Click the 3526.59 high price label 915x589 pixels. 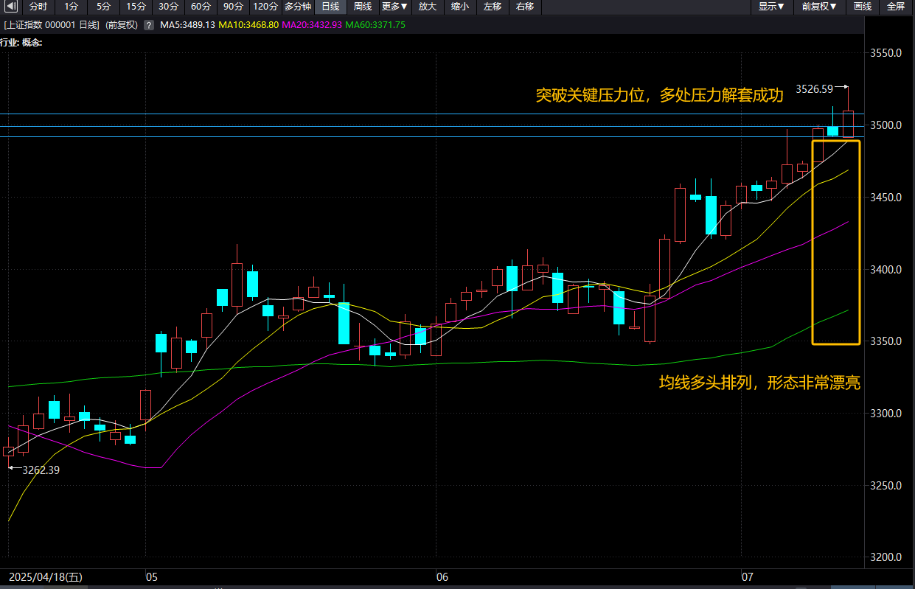pos(815,88)
